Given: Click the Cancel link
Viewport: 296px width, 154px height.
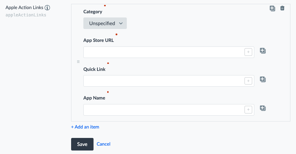Looking at the screenshot, I should point(103,144).
